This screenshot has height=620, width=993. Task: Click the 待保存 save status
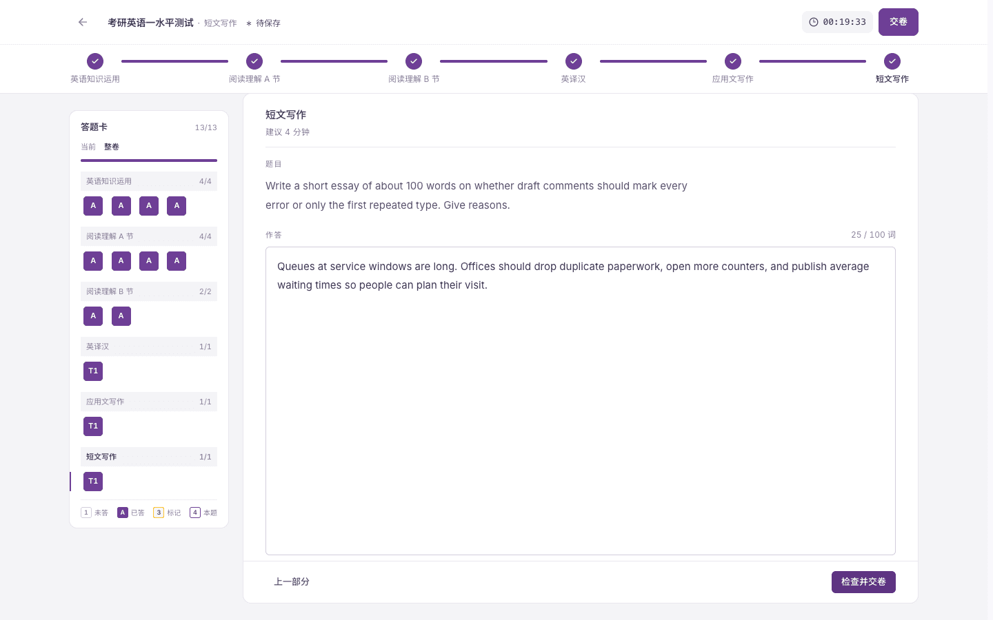pyautogui.click(x=263, y=23)
